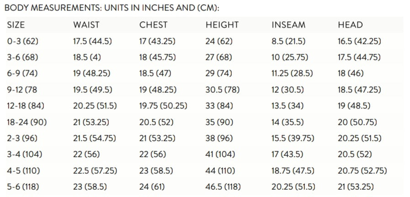
Task: Click the WAIST column header
Action: pyautogui.click(x=86, y=25)
